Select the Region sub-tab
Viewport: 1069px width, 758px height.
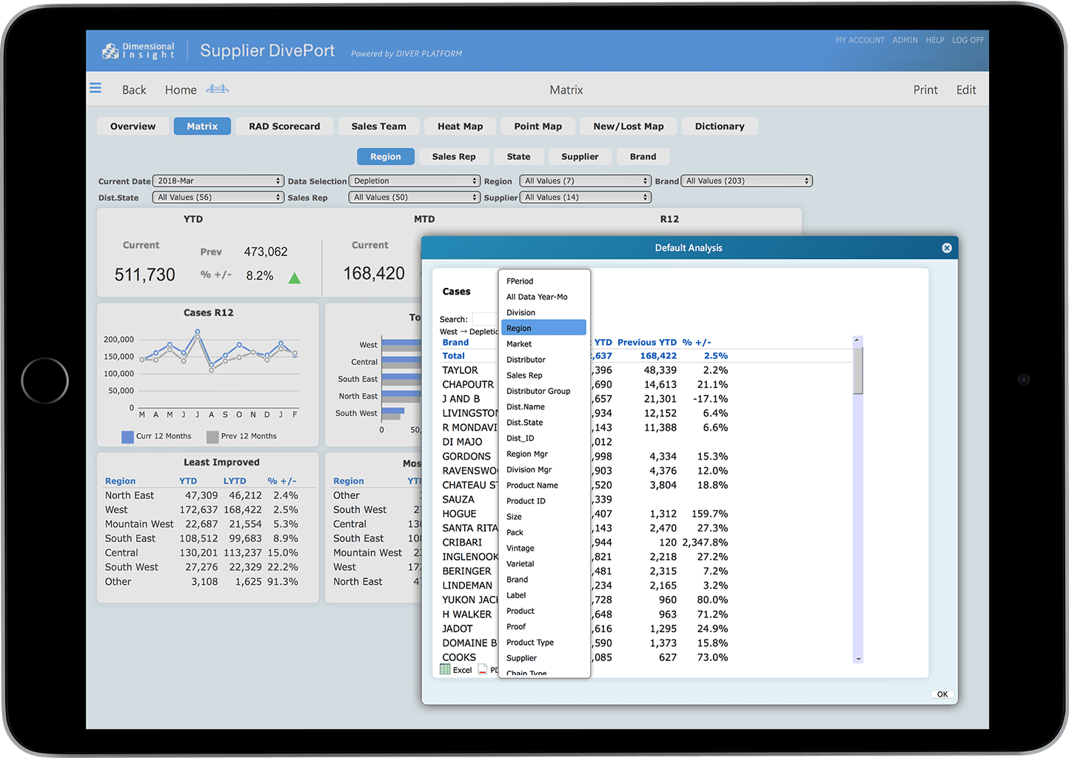(386, 157)
